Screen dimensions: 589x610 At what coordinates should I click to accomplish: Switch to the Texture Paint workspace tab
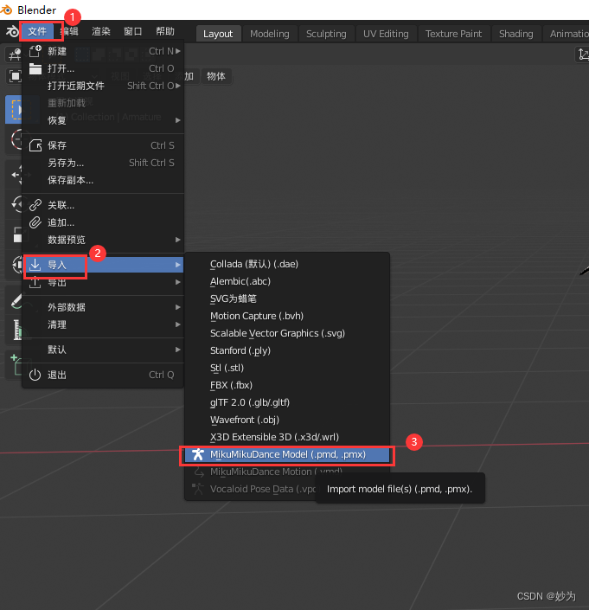coord(453,34)
